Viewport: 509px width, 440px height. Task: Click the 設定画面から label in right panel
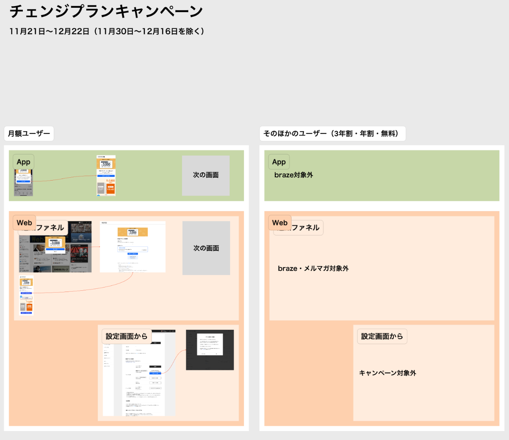pyautogui.click(x=382, y=336)
